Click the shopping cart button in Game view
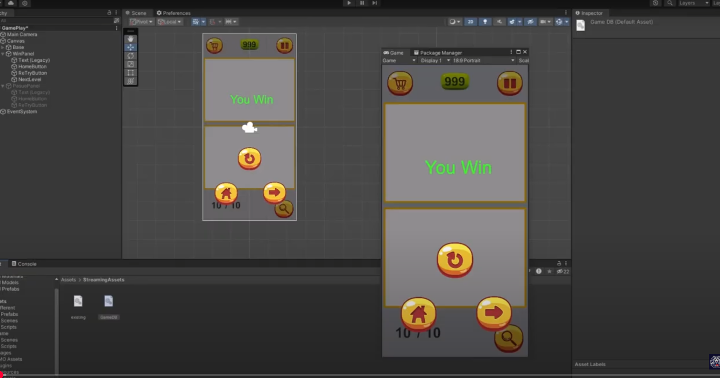The width and height of the screenshot is (720, 378). click(x=400, y=83)
